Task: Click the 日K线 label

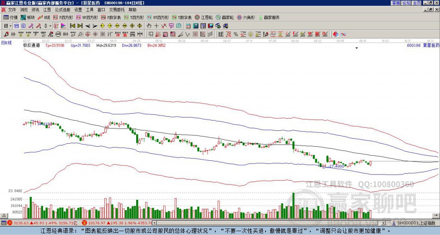Action: point(6,43)
